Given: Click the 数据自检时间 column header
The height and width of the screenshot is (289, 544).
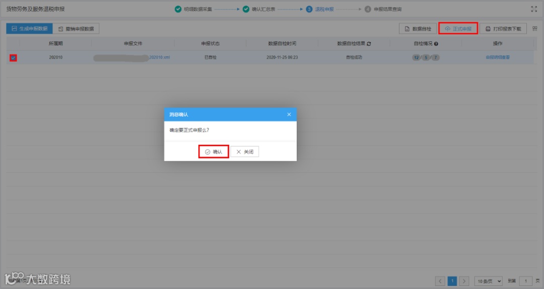Looking at the screenshot, I should (x=282, y=44).
